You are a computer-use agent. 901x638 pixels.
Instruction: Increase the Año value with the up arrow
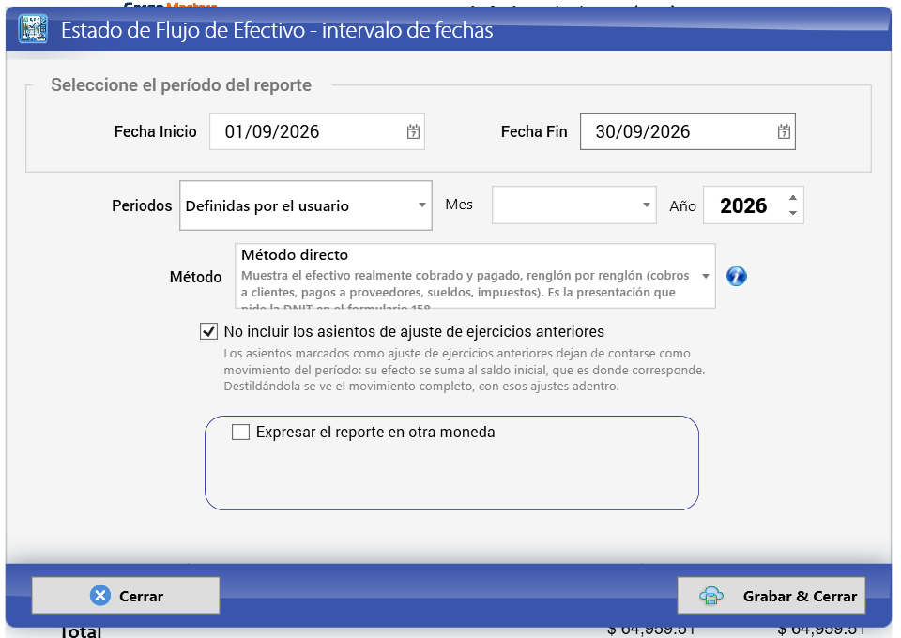click(793, 198)
